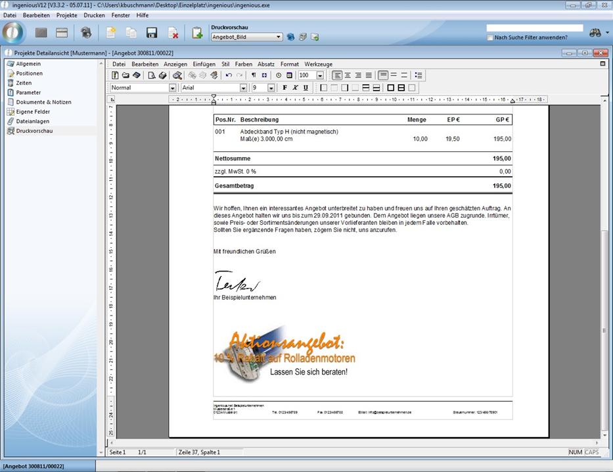The width and height of the screenshot is (613, 472).
Task: Open the Normal paragraph style dropdown
Action: pos(173,87)
